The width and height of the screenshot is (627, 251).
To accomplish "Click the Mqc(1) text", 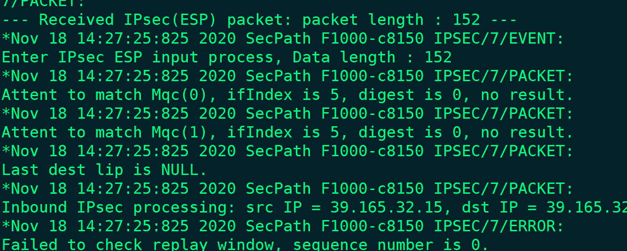I will click(x=179, y=132).
